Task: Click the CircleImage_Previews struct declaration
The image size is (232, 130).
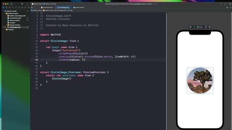Action: tap(74, 72)
